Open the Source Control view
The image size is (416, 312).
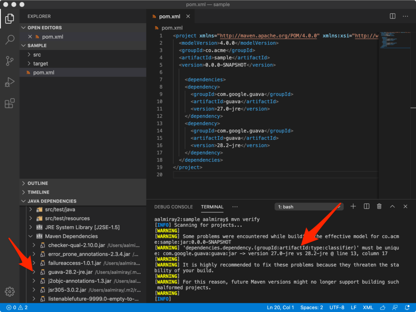pos(10,61)
